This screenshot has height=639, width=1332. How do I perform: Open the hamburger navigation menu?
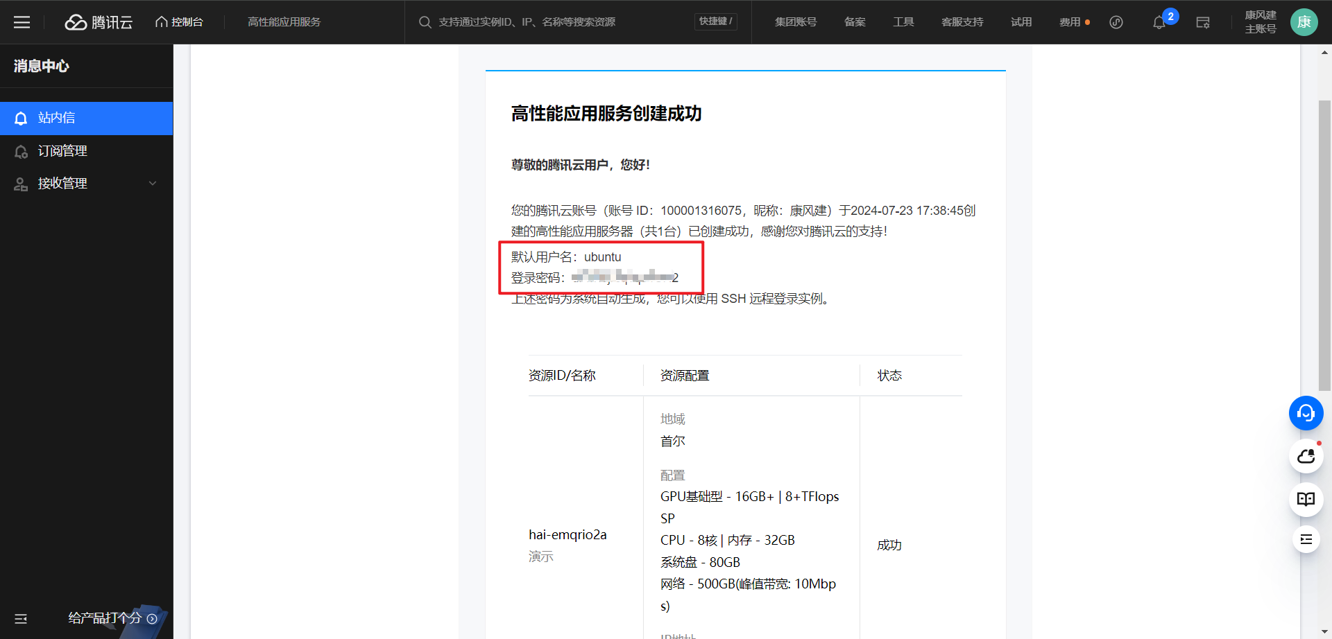coord(22,22)
